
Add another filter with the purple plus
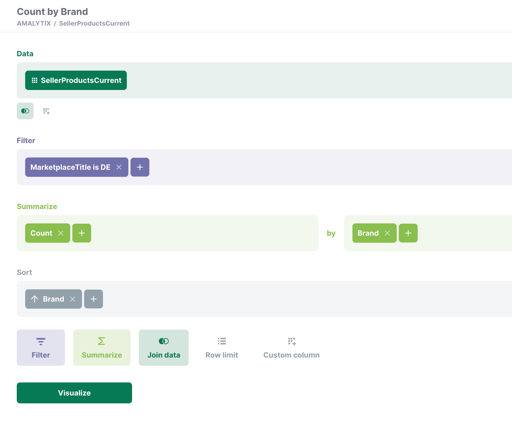tap(140, 167)
